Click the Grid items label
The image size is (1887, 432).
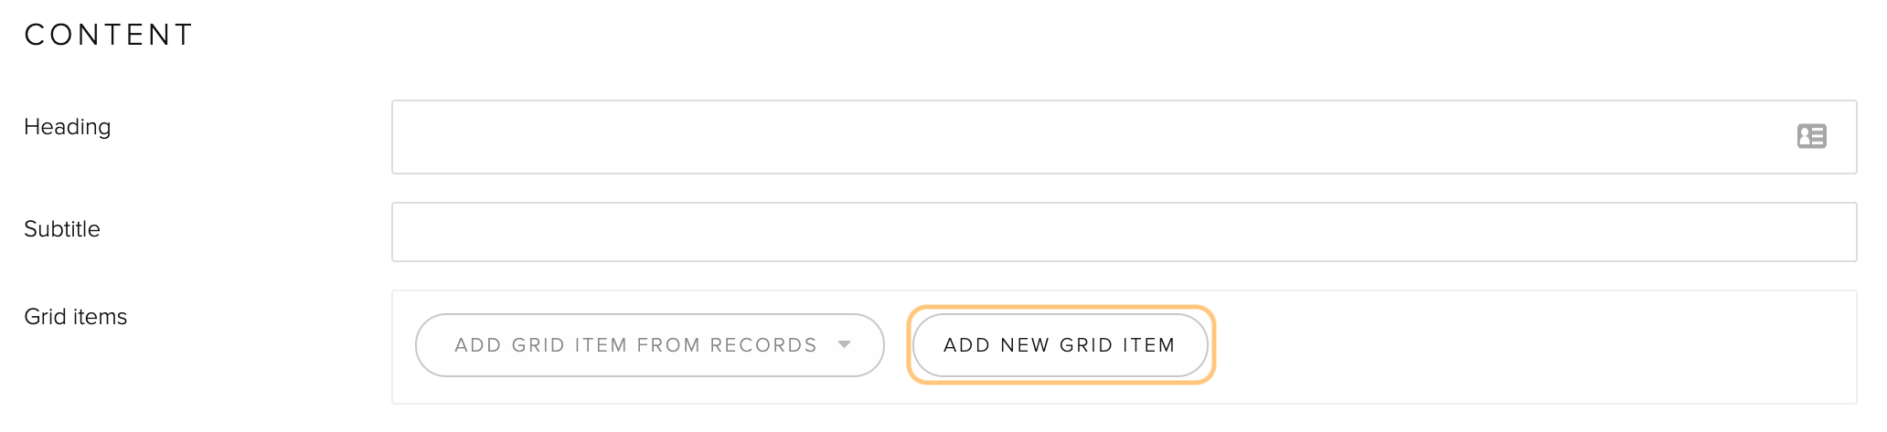click(75, 317)
